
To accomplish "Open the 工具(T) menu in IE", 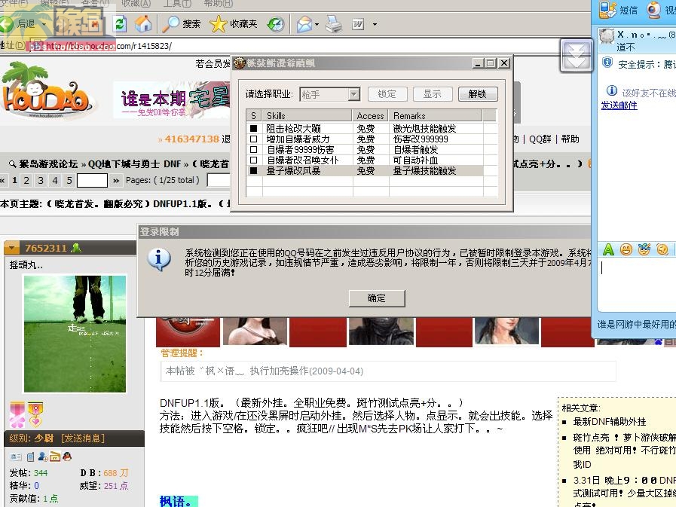I will [177, 4].
